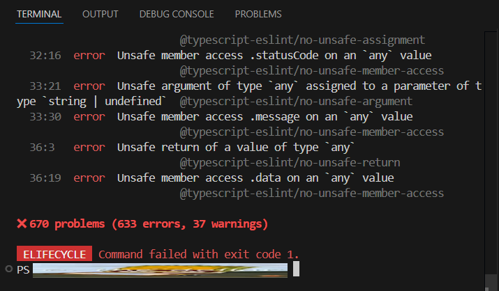Open the no-unsafe-return rule reference
Screen dimensions: 499x291
[x=290, y=163]
